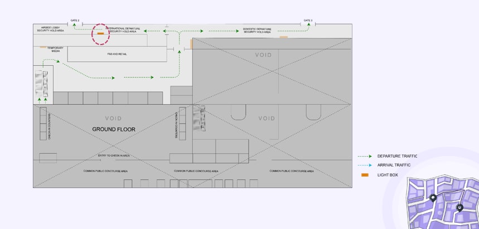Click the Arrival Traffic legend text
Image resolution: width=479 pixels, height=229 pixels.
point(394,165)
